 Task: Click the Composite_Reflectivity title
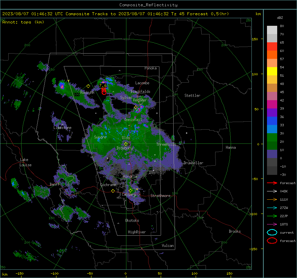pos(148,5)
